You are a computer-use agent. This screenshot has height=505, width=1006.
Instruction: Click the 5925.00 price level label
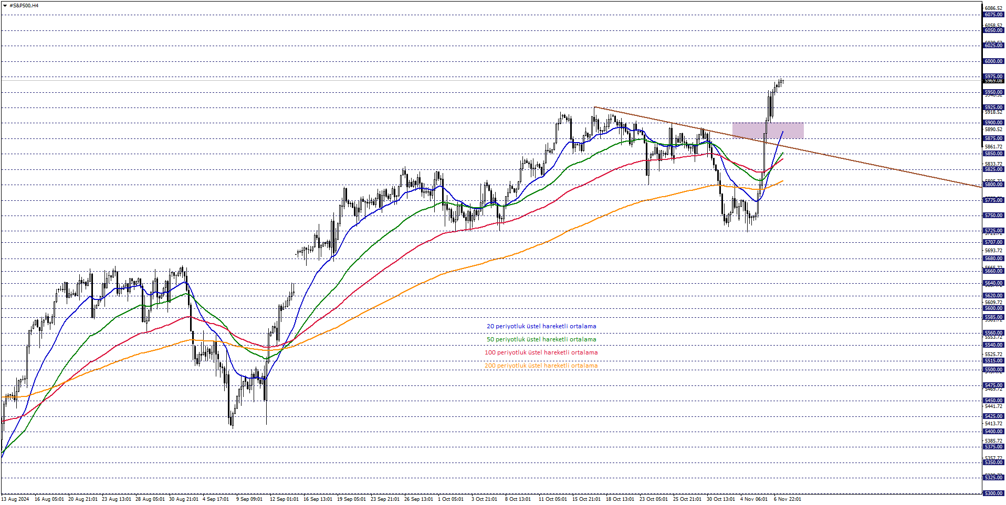(x=993, y=108)
